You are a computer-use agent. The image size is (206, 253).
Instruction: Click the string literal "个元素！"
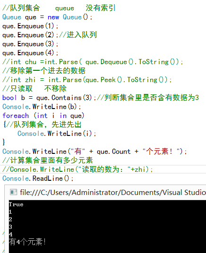point(161,152)
